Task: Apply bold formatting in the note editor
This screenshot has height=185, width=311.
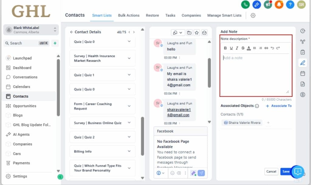Action: click(x=225, y=48)
